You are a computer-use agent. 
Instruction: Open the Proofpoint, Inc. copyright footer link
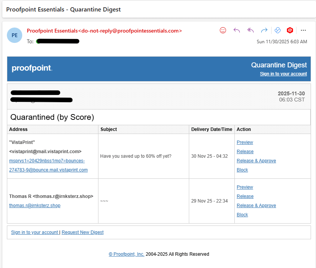(126, 254)
